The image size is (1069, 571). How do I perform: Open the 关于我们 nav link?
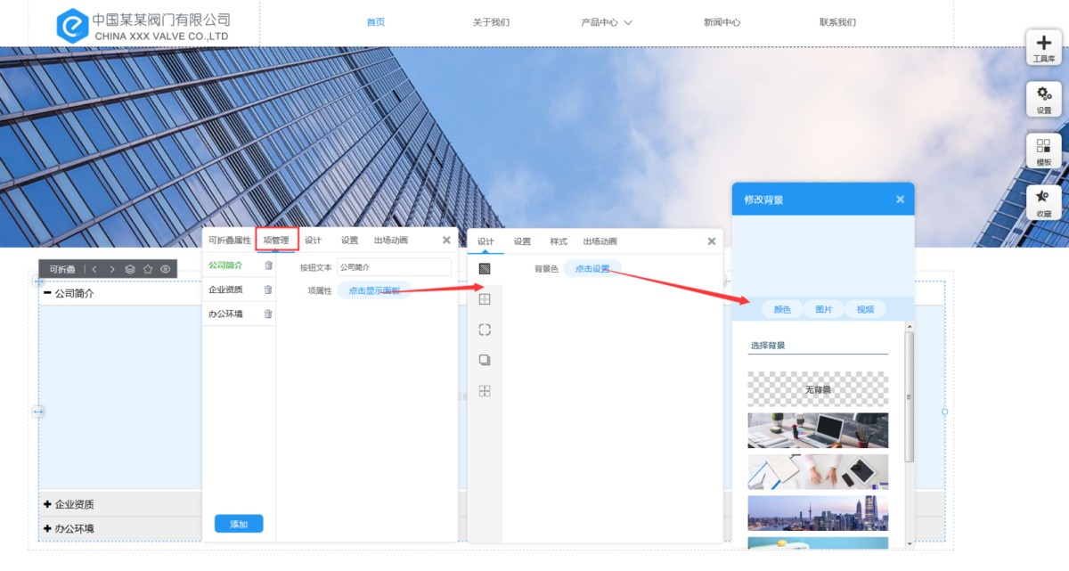(x=491, y=22)
